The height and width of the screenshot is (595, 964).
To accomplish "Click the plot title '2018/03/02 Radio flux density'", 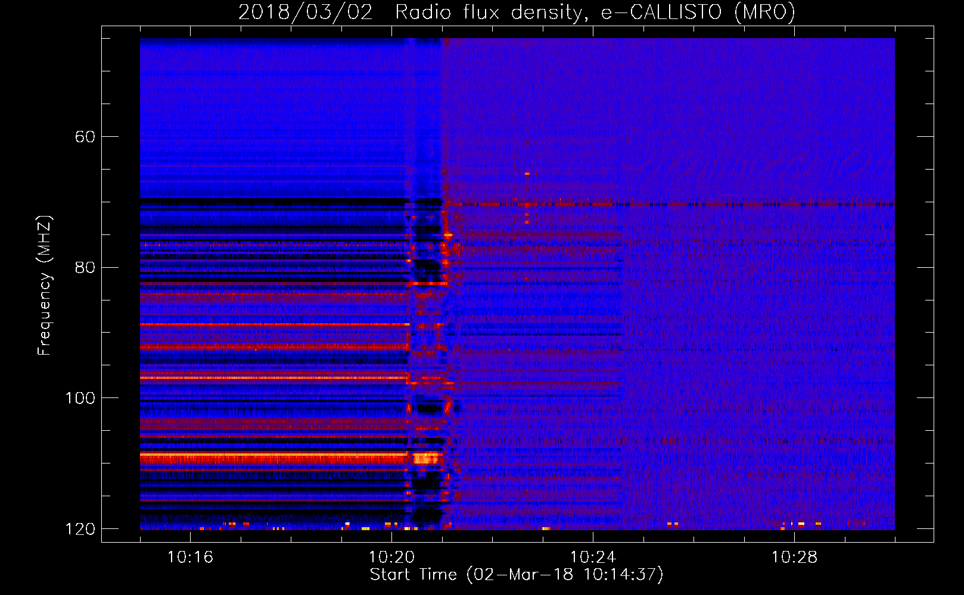I will pyautogui.click(x=517, y=12).
